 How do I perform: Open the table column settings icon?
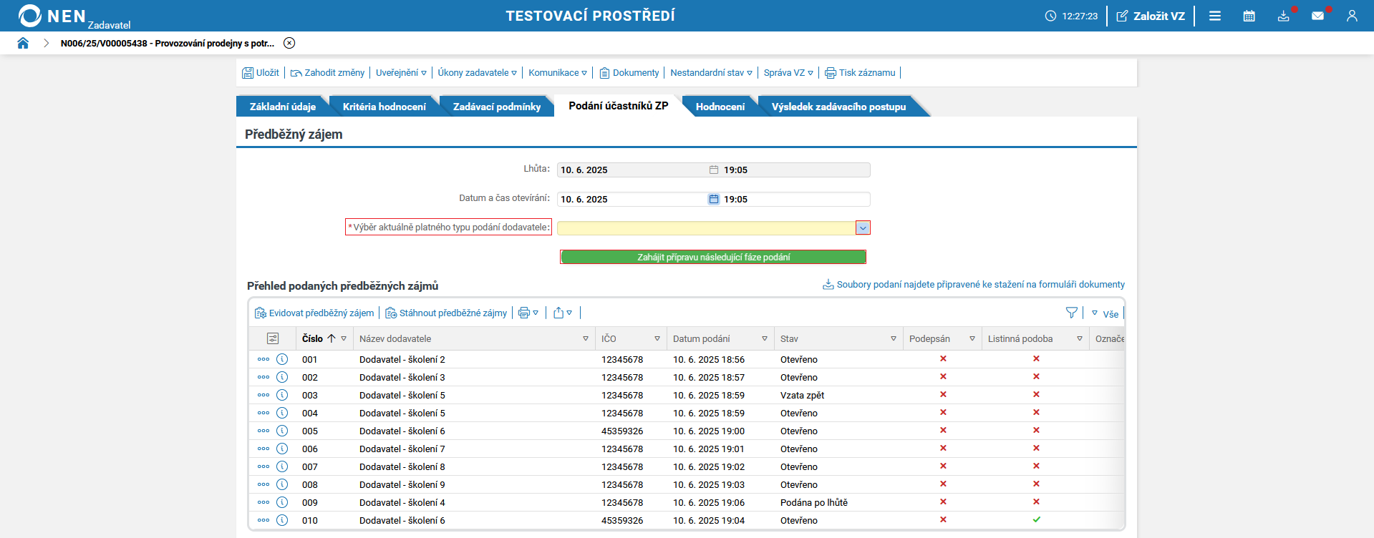click(x=273, y=338)
